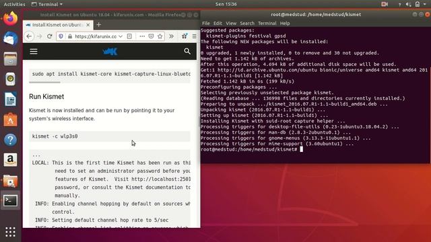This screenshot has height=242, width=431.
Task: Open the Terminal menu in terminal menubar
Action: click(267, 24)
